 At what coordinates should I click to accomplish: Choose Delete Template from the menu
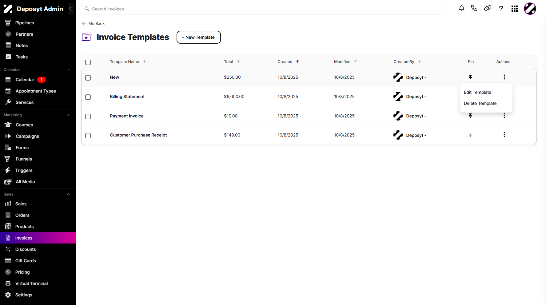[480, 103]
